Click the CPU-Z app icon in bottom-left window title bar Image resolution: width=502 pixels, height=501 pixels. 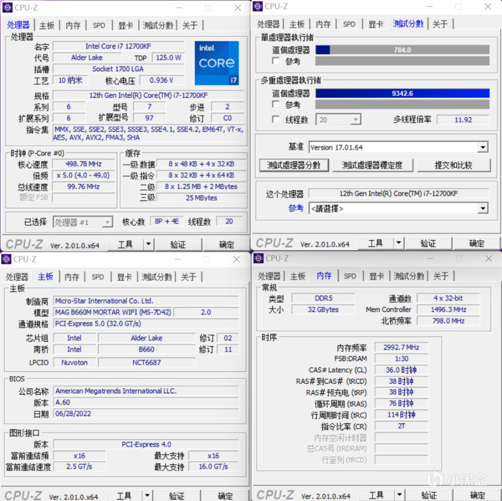tap(6, 259)
